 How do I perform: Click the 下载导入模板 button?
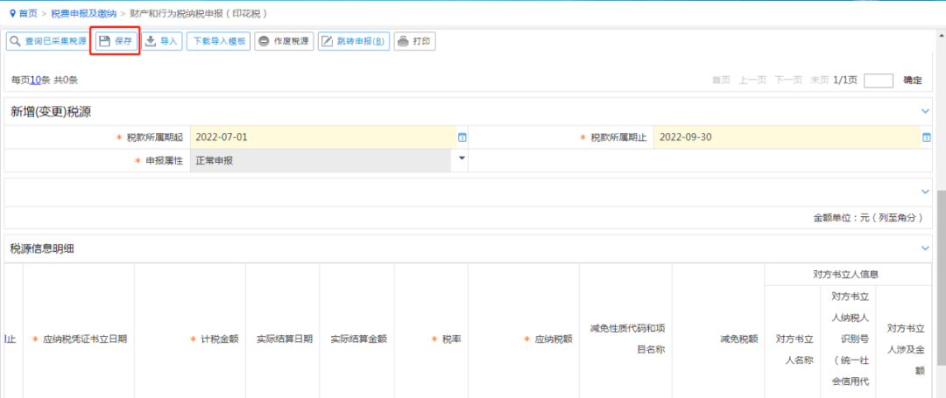point(218,41)
